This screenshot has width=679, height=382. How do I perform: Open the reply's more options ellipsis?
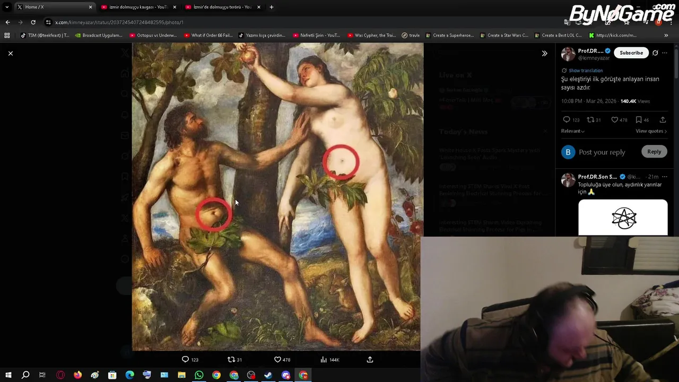665,177
